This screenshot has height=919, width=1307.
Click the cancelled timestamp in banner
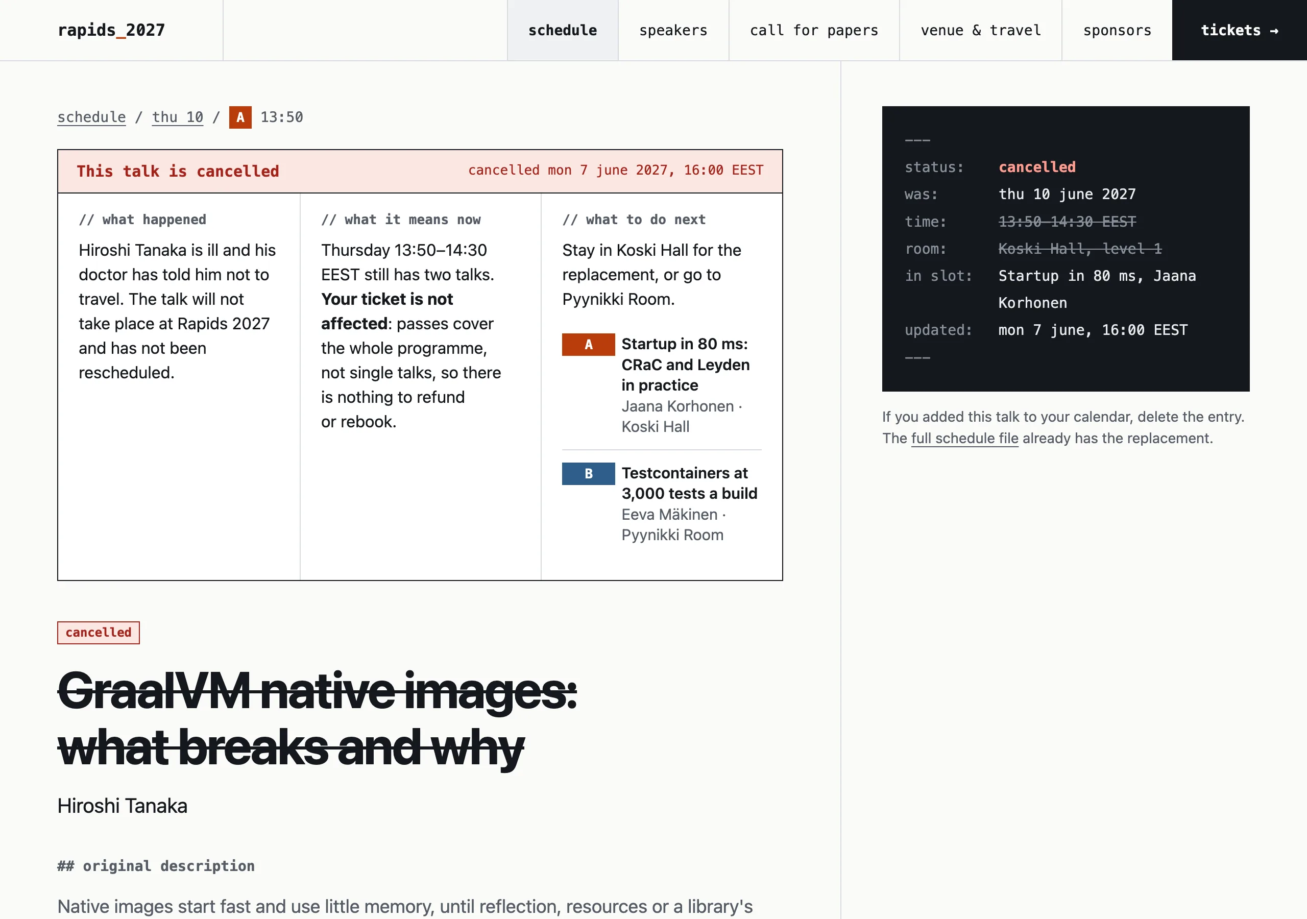[x=616, y=170]
